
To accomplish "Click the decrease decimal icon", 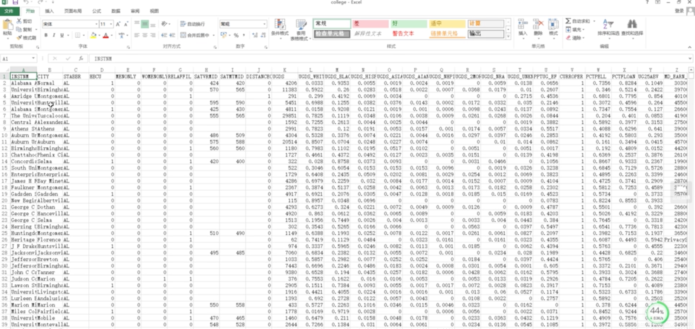I will (x=263, y=35).
